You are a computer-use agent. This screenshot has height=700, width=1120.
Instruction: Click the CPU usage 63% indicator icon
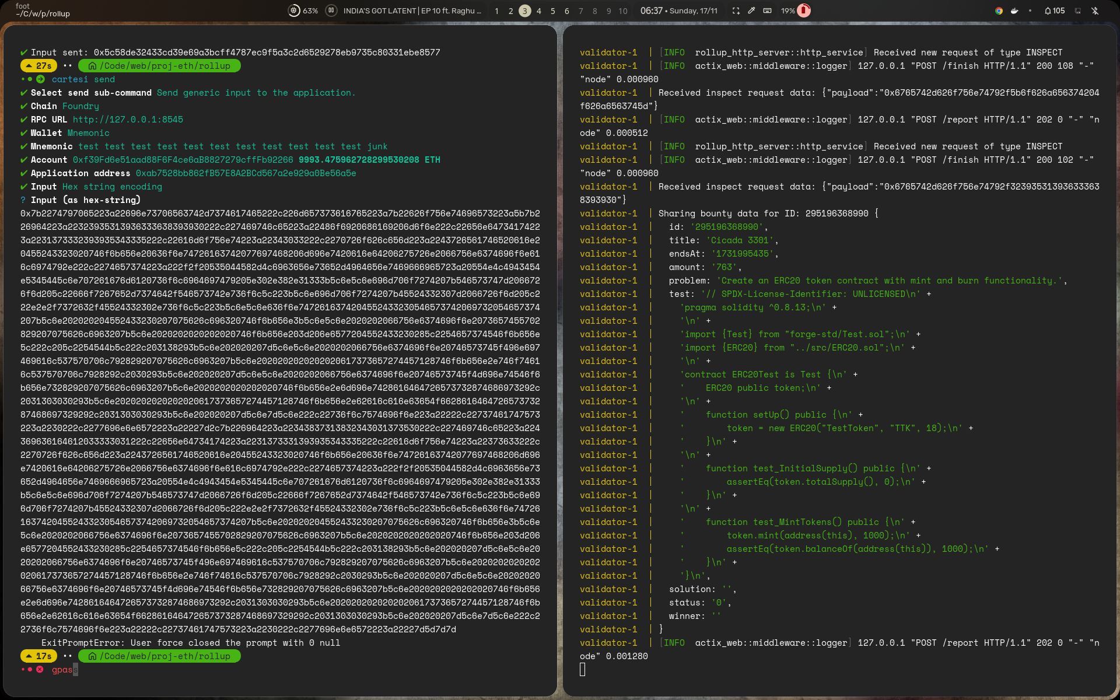[294, 10]
